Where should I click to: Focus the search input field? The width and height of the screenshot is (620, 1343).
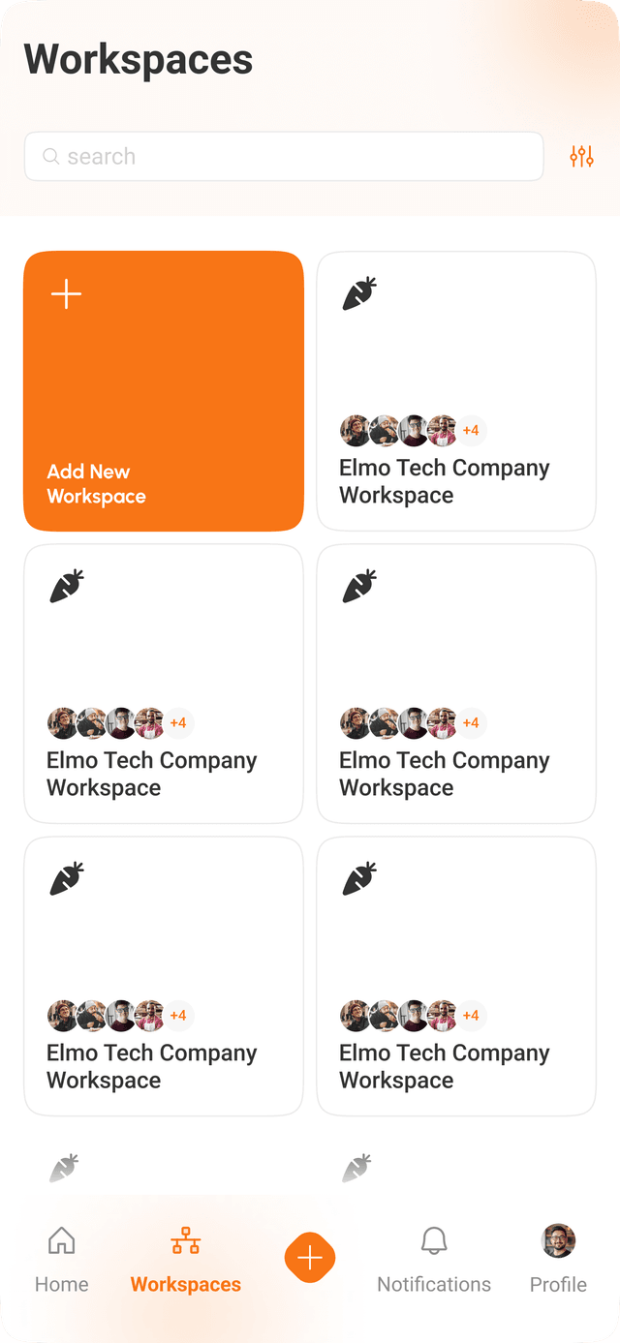(x=284, y=156)
